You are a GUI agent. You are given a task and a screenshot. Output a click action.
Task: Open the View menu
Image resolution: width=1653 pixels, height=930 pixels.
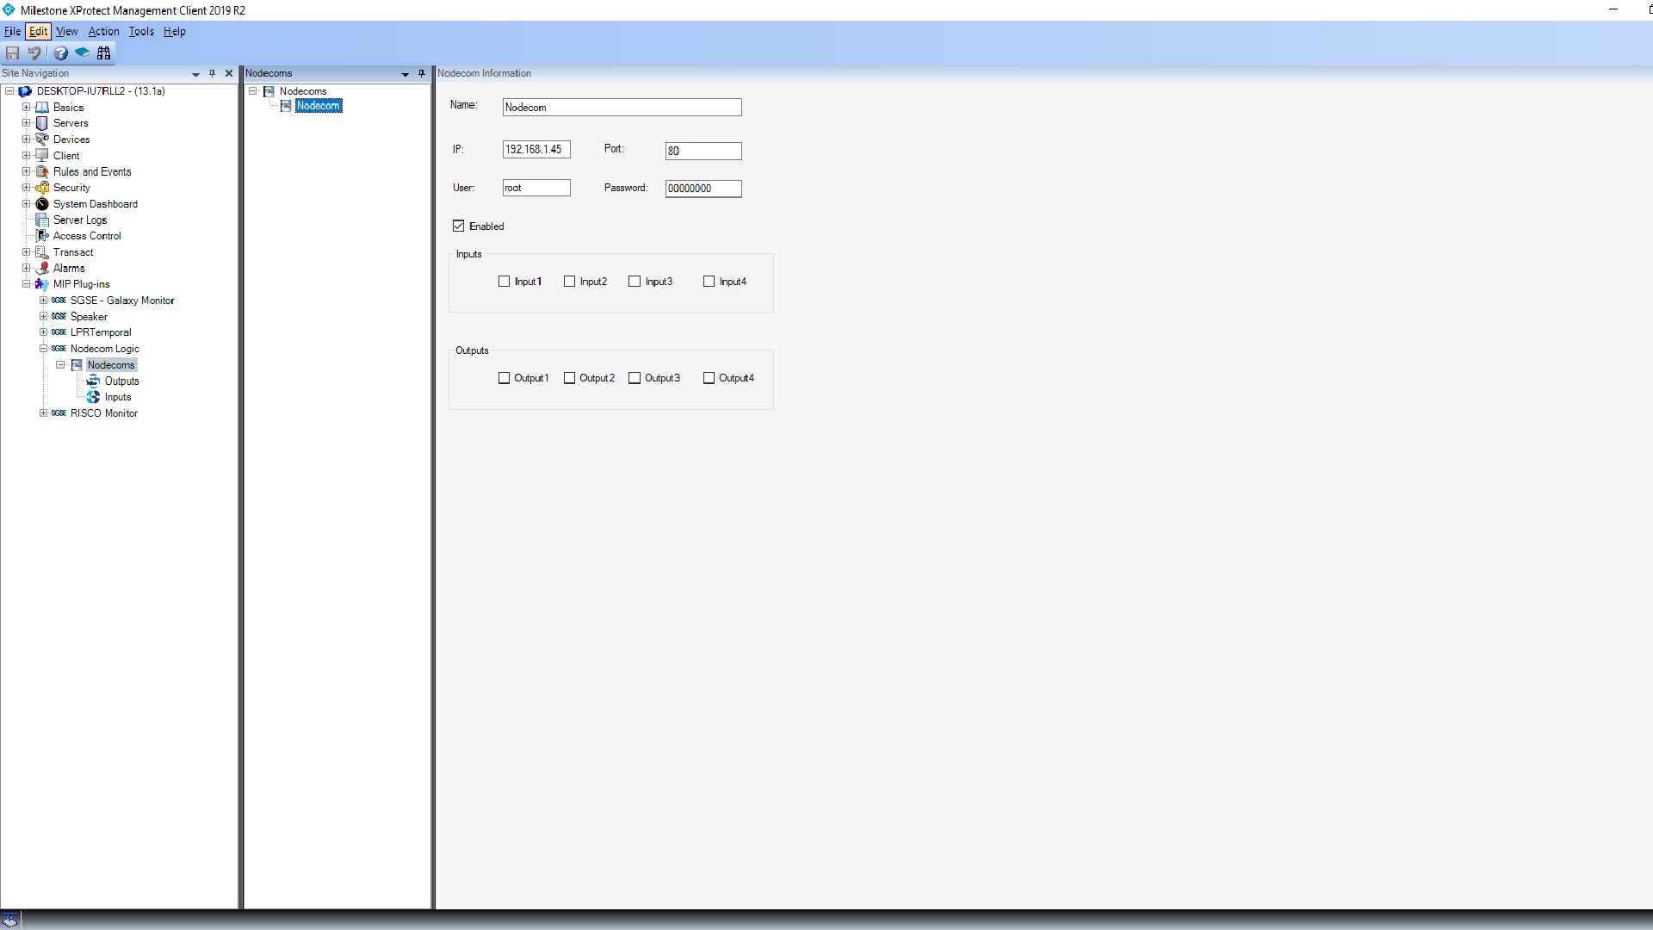point(67,32)
